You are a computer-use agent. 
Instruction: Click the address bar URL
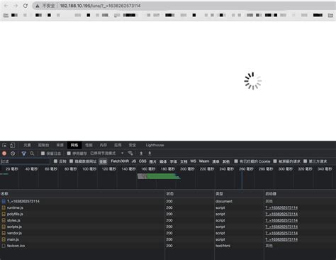click(100, 6)
